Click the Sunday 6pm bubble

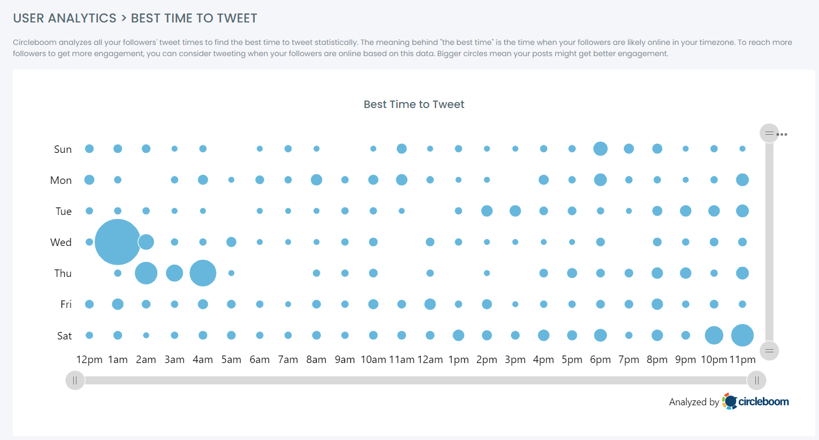point(600,149)
